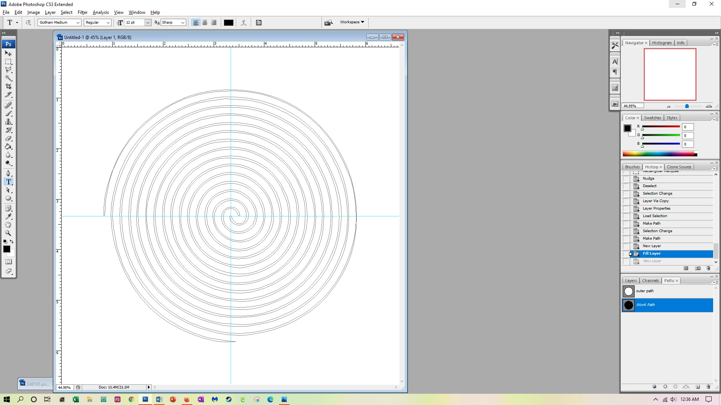The image size is (721, 405).
Task: Click Load path as selection icon
Action: [675, 387]
